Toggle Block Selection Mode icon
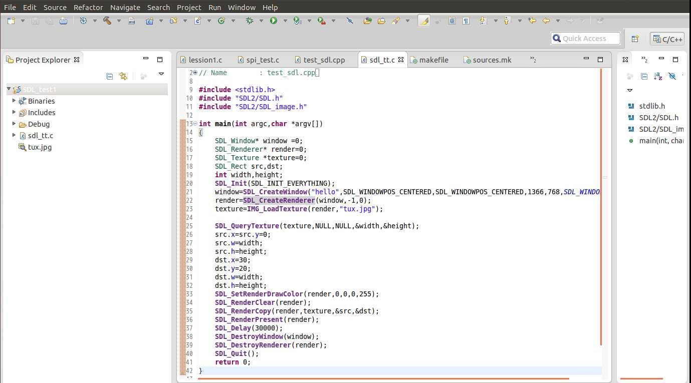Image resolution: width=691 pixels, height=383 pixels. pos(452,21)
